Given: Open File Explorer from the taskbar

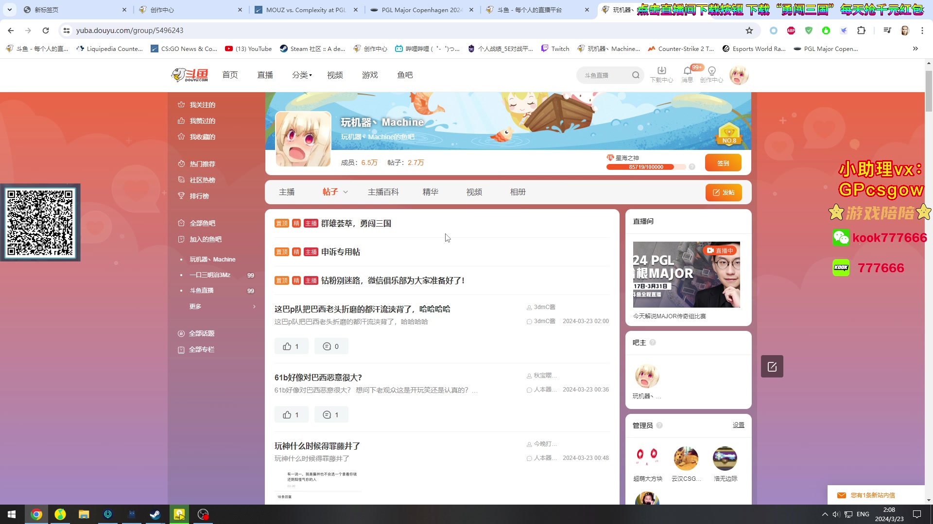Looking at the screenshot, I should [84, 514].
